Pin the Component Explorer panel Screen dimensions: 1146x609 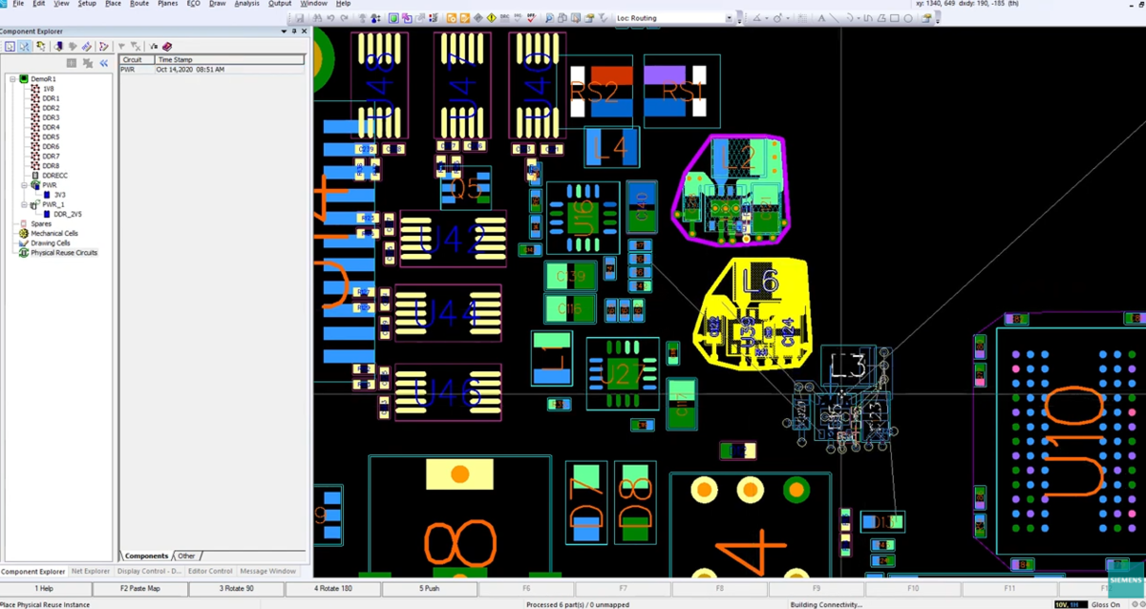pyautogui.click(x=295, y=31)
